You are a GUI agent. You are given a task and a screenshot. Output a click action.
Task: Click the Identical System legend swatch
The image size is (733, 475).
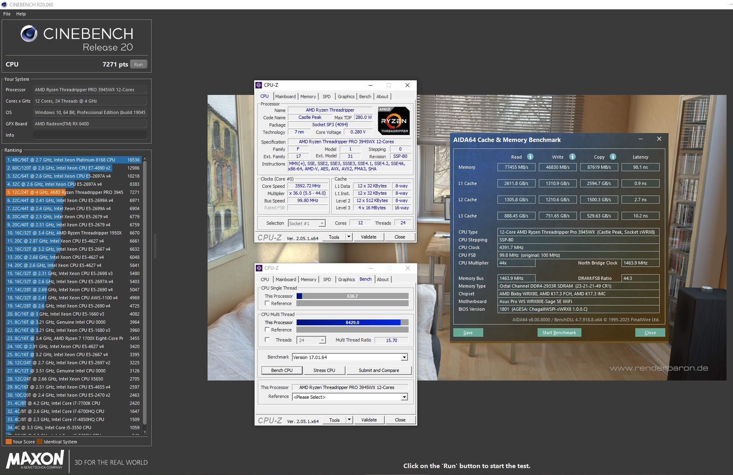39,442
